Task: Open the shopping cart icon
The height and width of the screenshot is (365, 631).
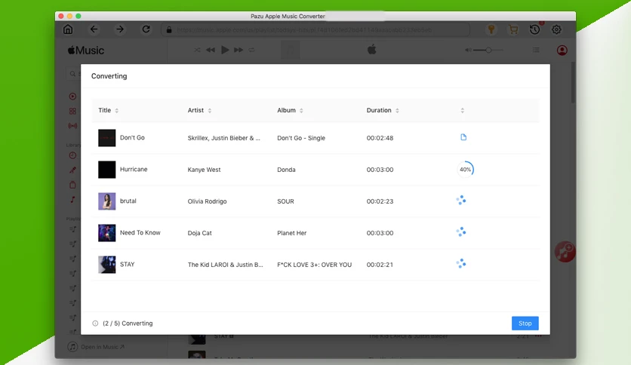Action: pyautogui.click(x=513, y=29)
